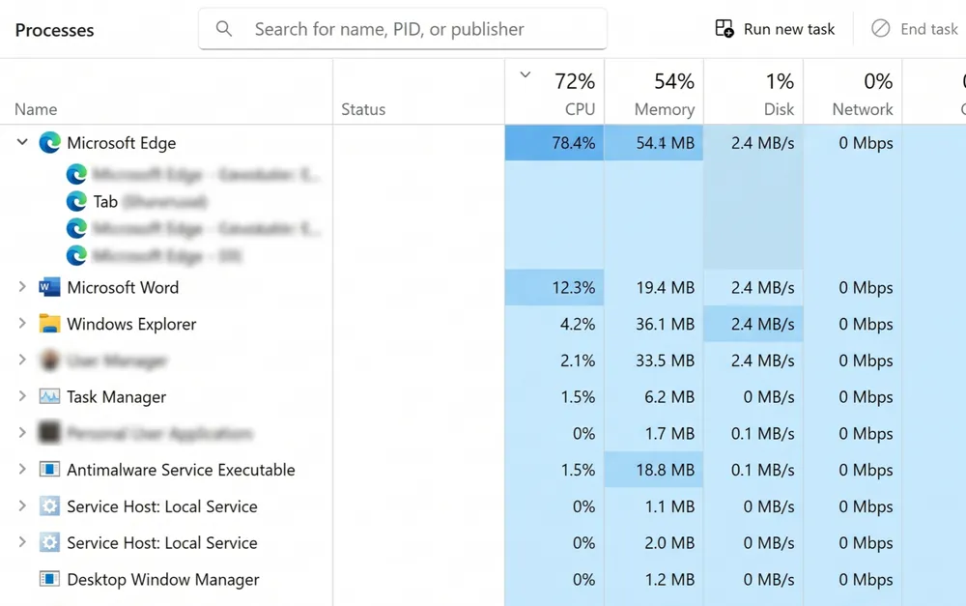Sort by the CPU column header
The image size is (966, 606).
(554, 93)
